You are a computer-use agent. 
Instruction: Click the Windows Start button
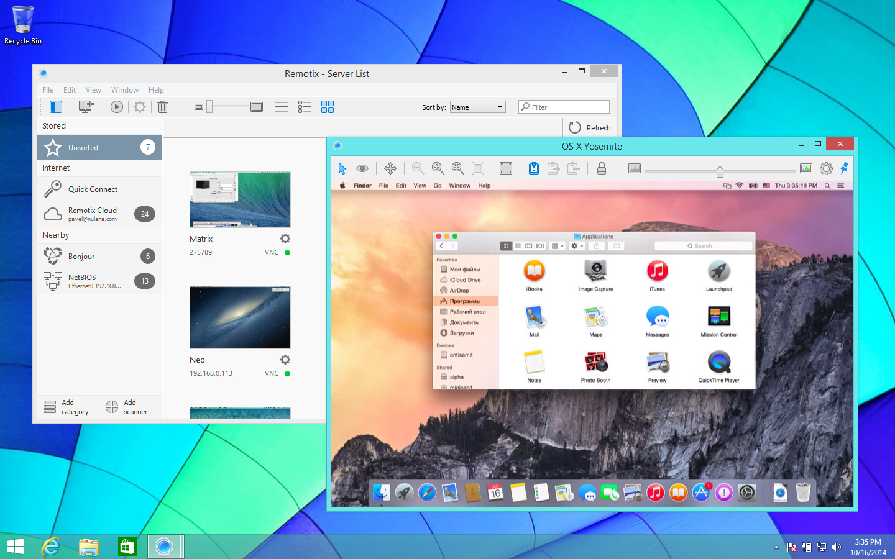(x=16, y=547)
